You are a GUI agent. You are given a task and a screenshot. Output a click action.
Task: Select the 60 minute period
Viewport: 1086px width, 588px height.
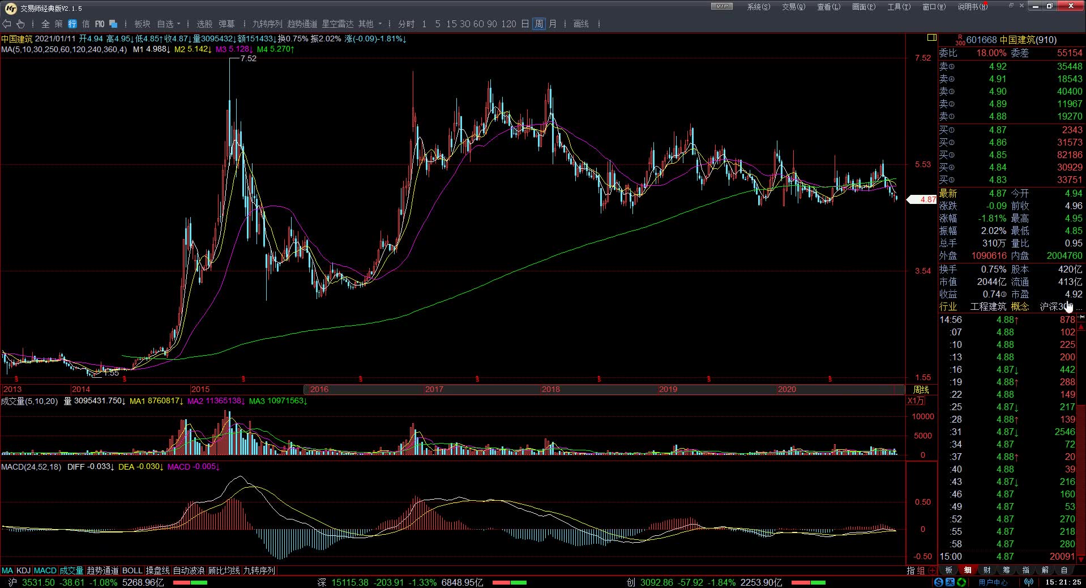[x=478, y=24]
